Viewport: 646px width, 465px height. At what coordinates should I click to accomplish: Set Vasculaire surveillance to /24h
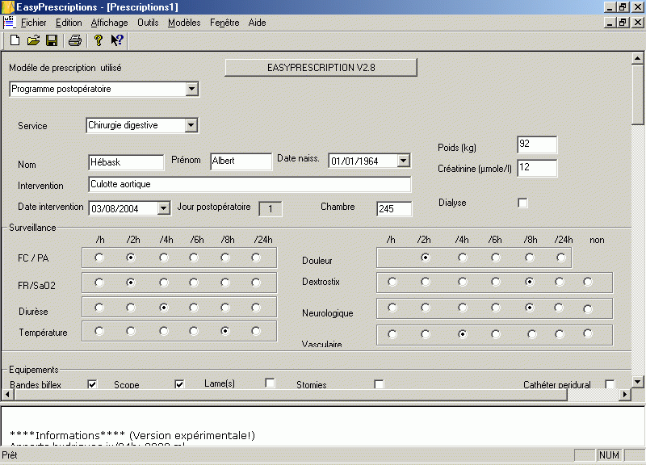coord(559,334)
